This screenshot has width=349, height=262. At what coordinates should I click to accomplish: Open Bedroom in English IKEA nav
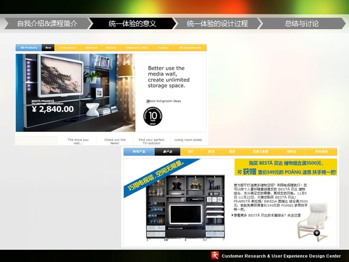[x=91, y=47]
